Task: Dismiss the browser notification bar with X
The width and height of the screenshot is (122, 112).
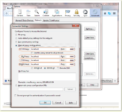Action: 115,81
